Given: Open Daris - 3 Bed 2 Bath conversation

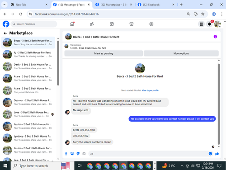Looking at the screenshot, I should click(x=28, y=66).
